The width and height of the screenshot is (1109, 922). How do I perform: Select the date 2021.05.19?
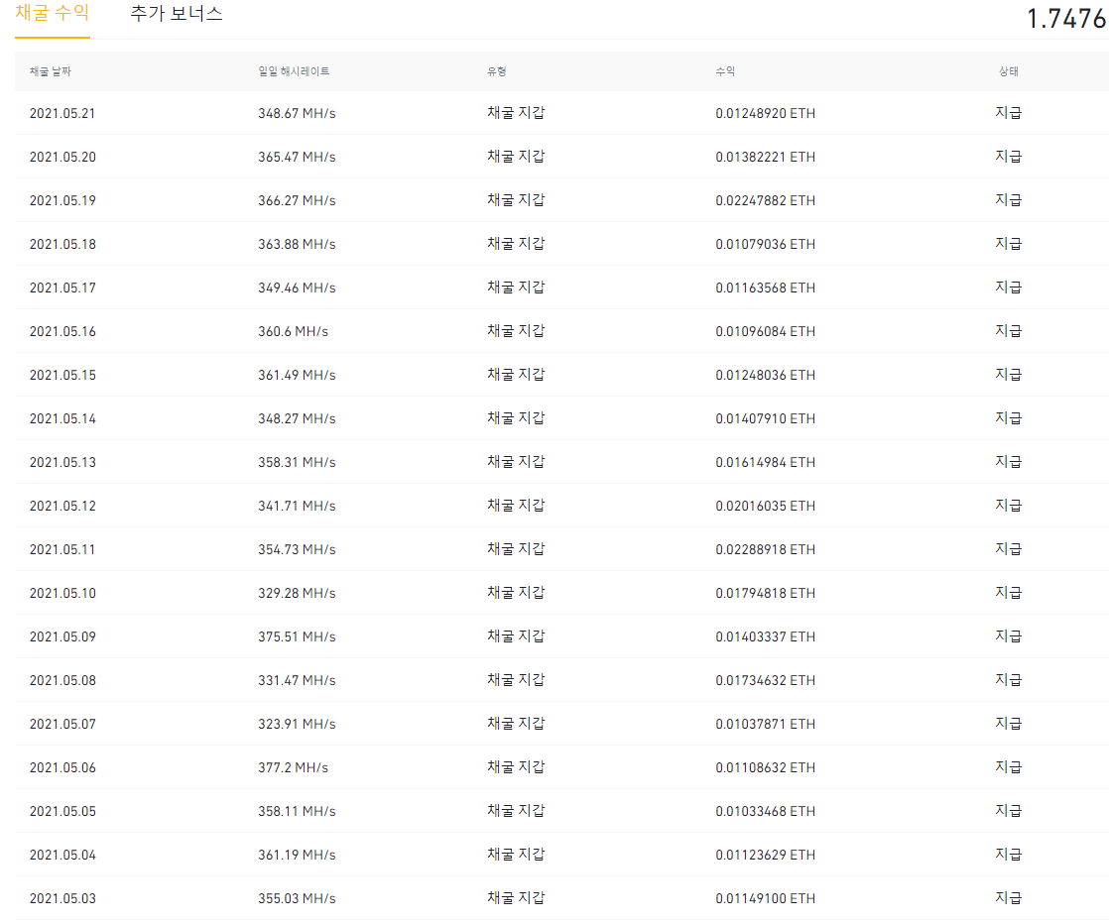(x=62, y=201)
